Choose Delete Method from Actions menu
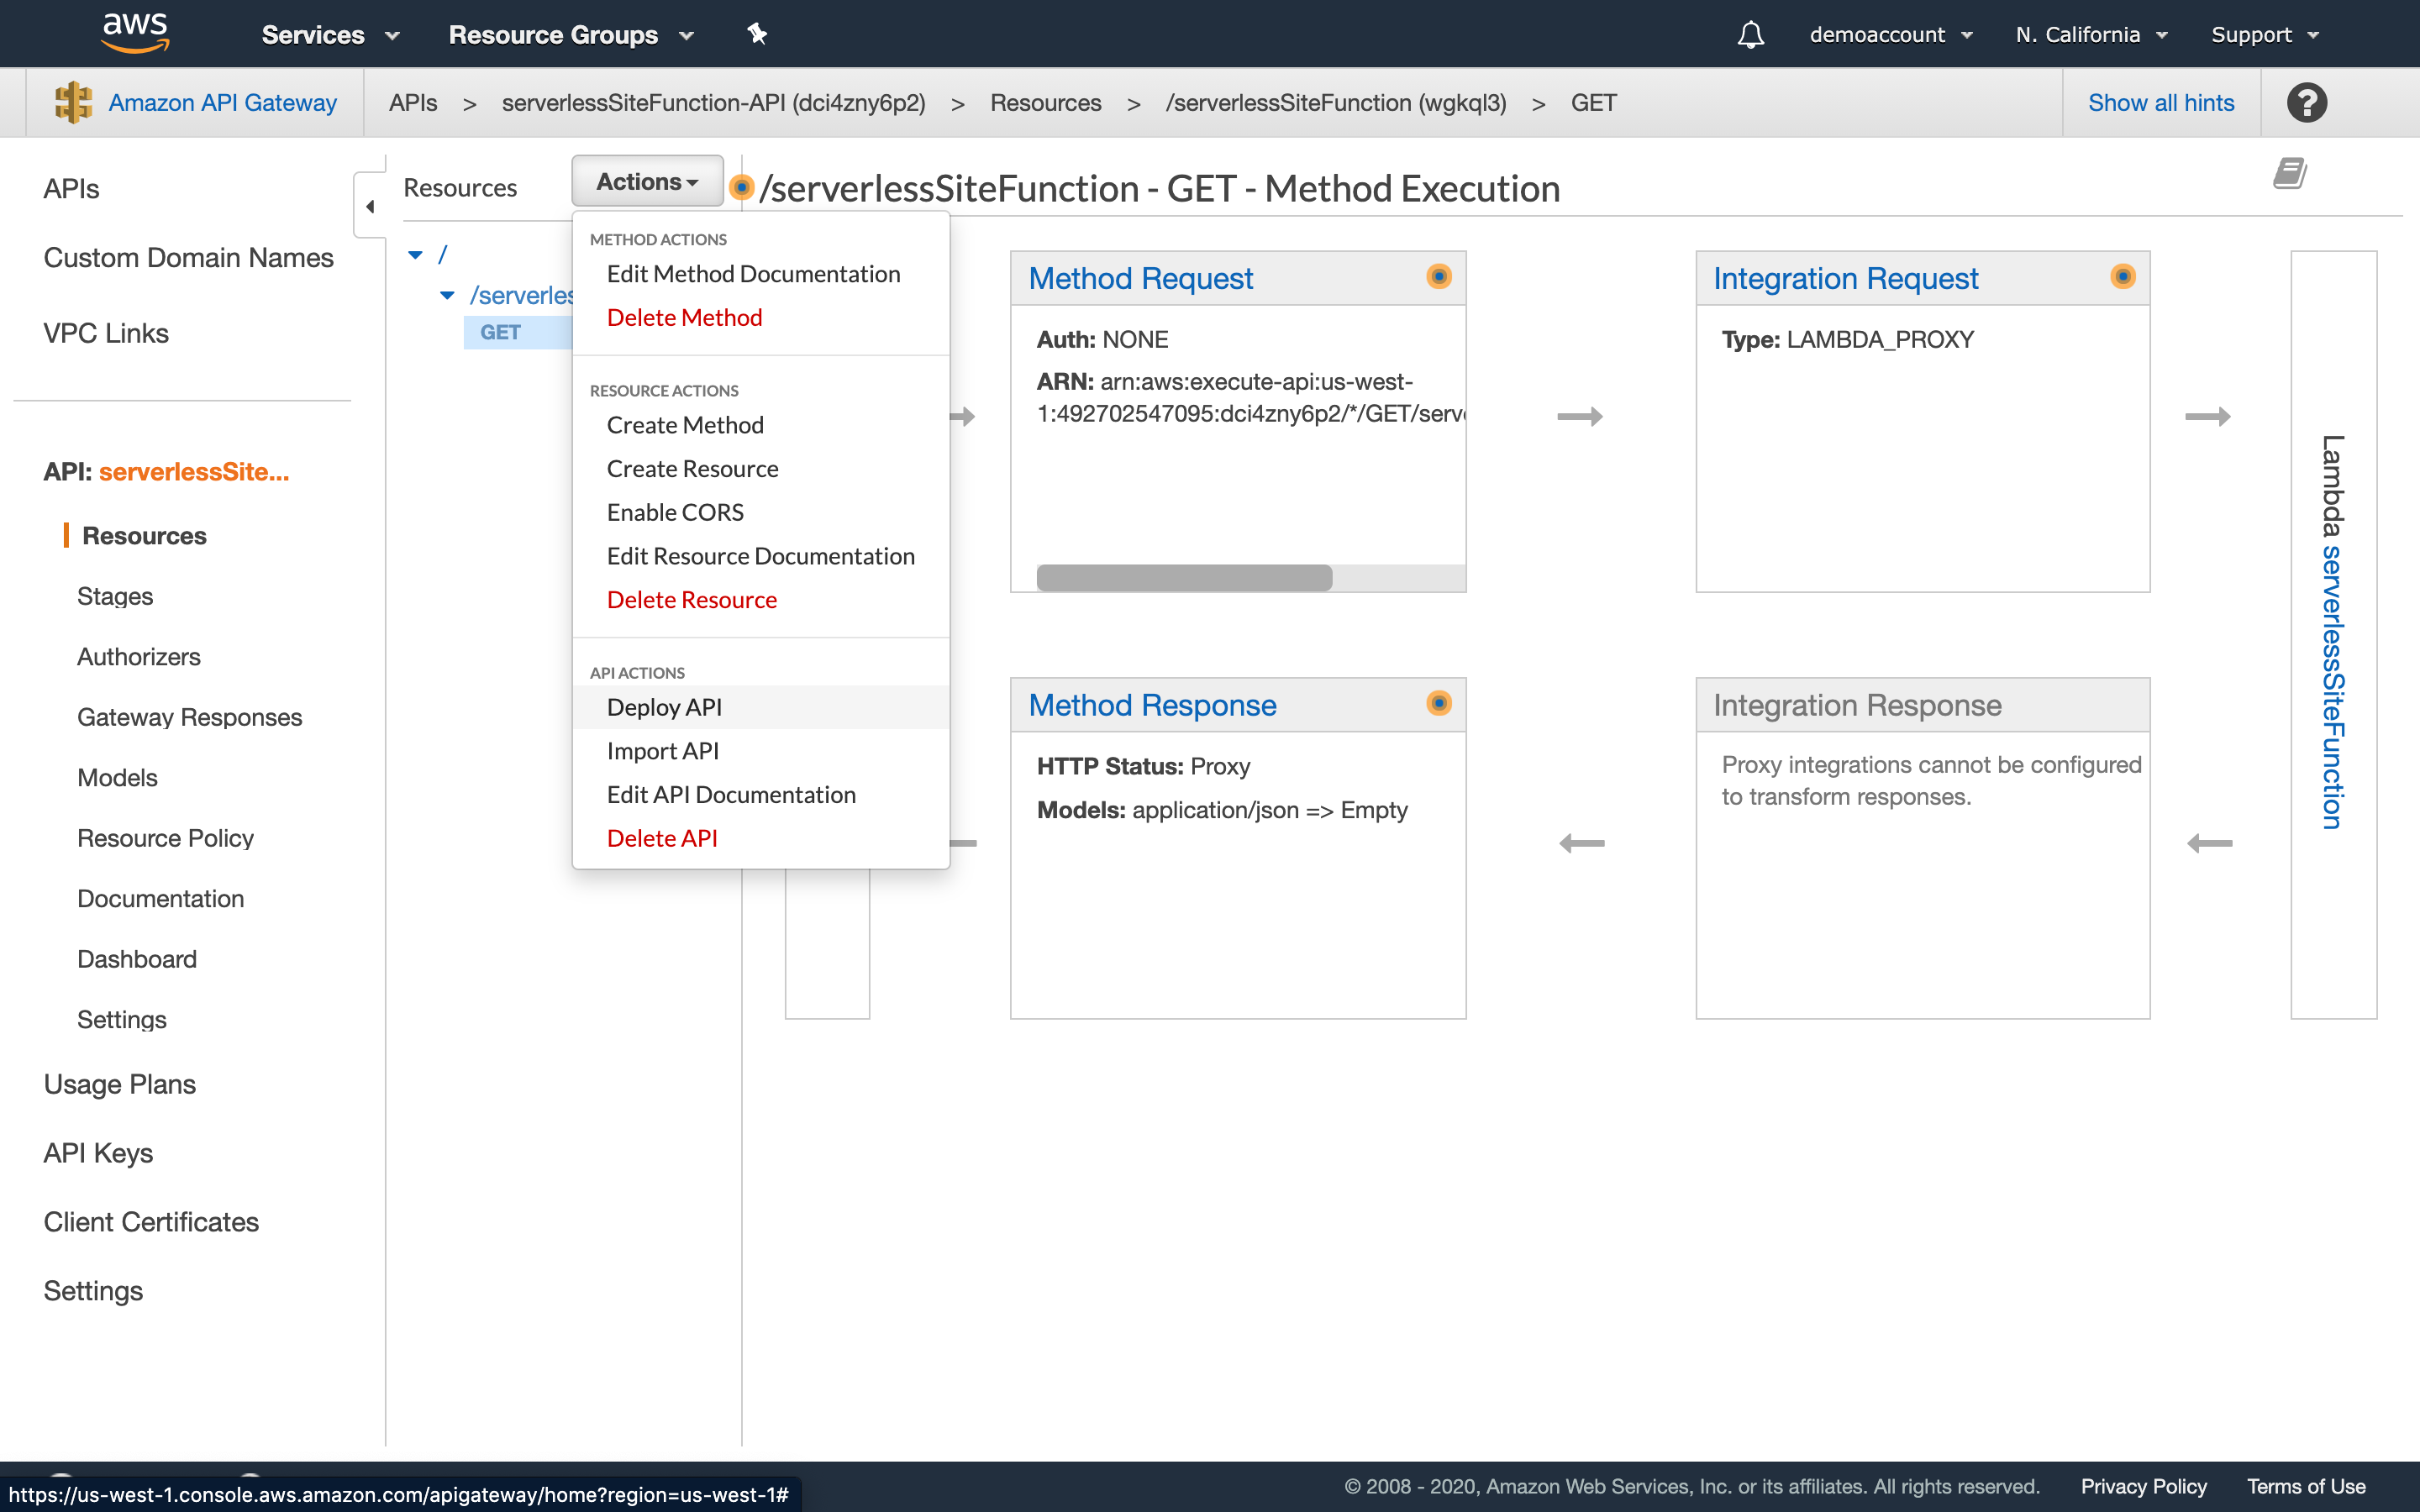2420x1512 pixels. point(684,317)
